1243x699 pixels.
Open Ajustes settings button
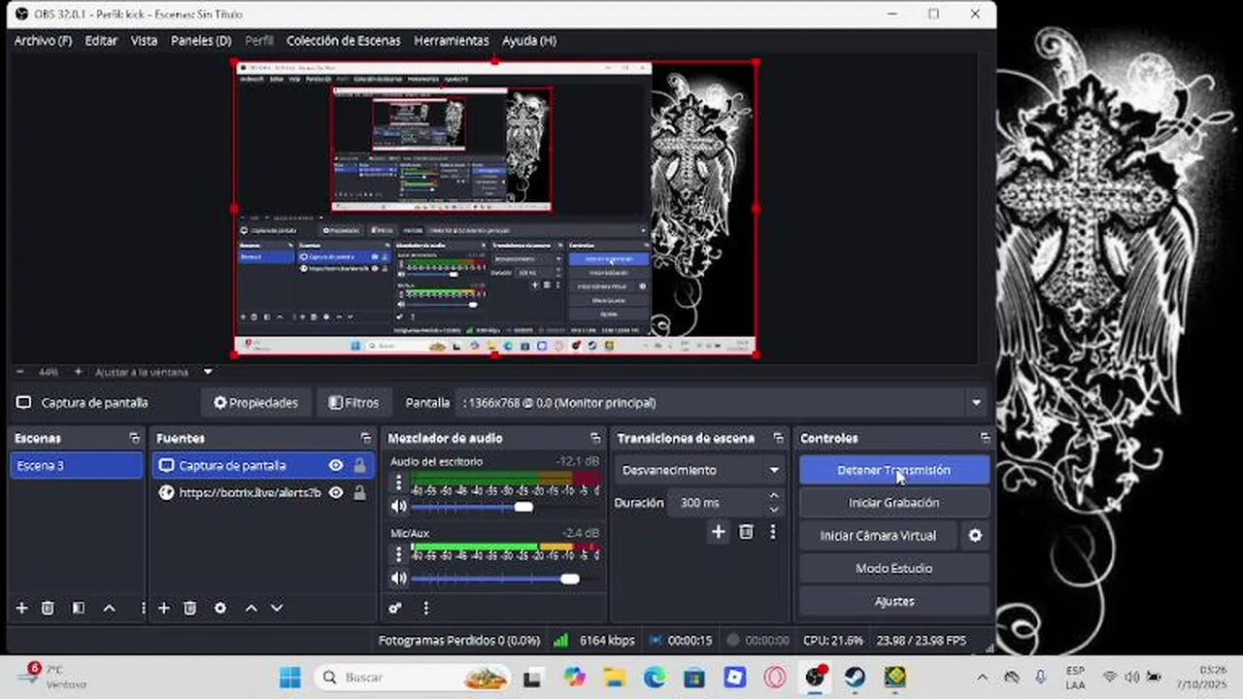coord(894,602)
